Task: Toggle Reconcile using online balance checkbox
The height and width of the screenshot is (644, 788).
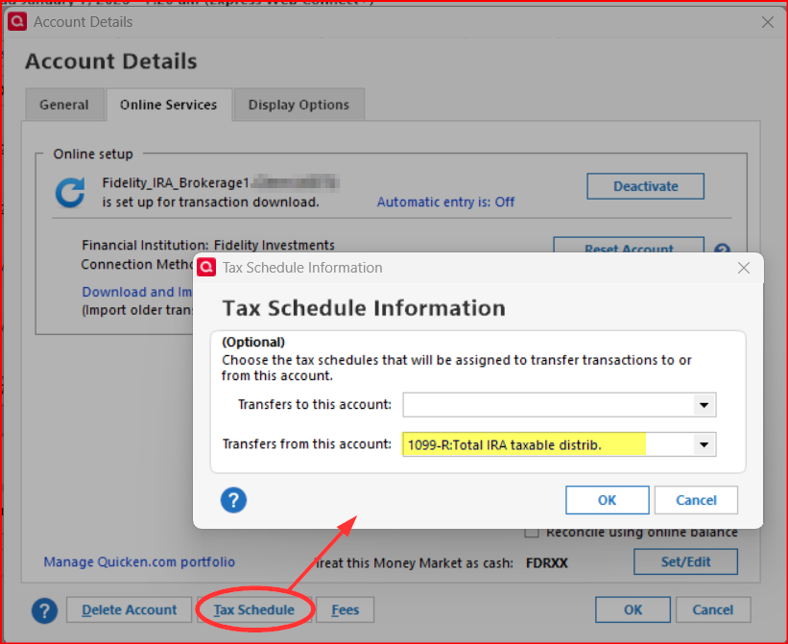Action: pos(532,533)
